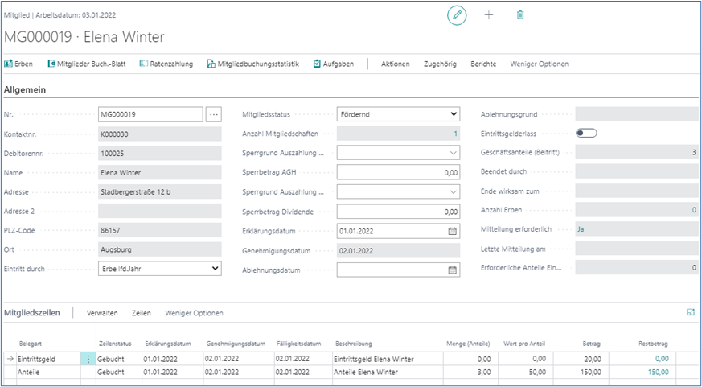
Task: Open the calendar picker for Erklärungsdatum
Action: click(453, 231)
